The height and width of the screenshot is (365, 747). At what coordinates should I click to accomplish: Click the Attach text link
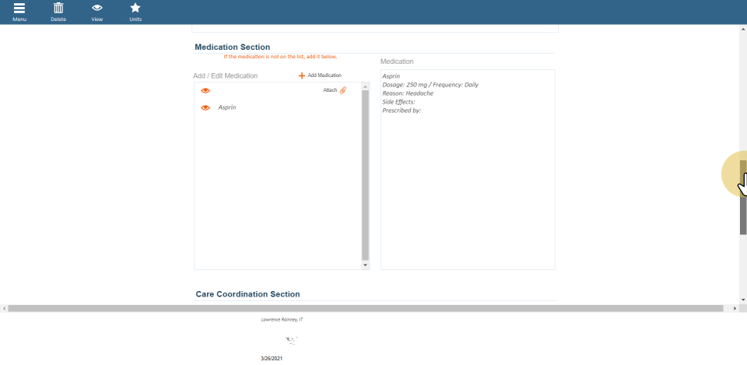click(x=330, y=90)
